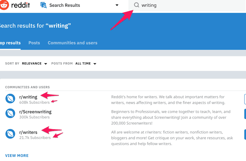
Task: Click the magnifying glass search icon
Action: pos(136,5)
